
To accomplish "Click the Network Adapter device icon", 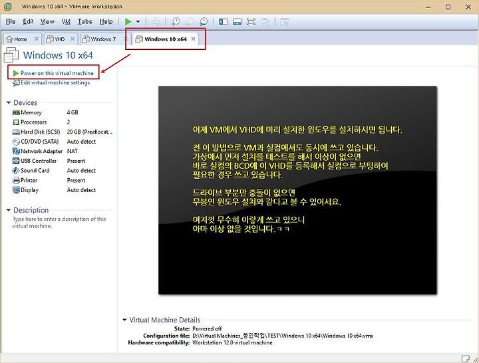I will tap(16, 151).
